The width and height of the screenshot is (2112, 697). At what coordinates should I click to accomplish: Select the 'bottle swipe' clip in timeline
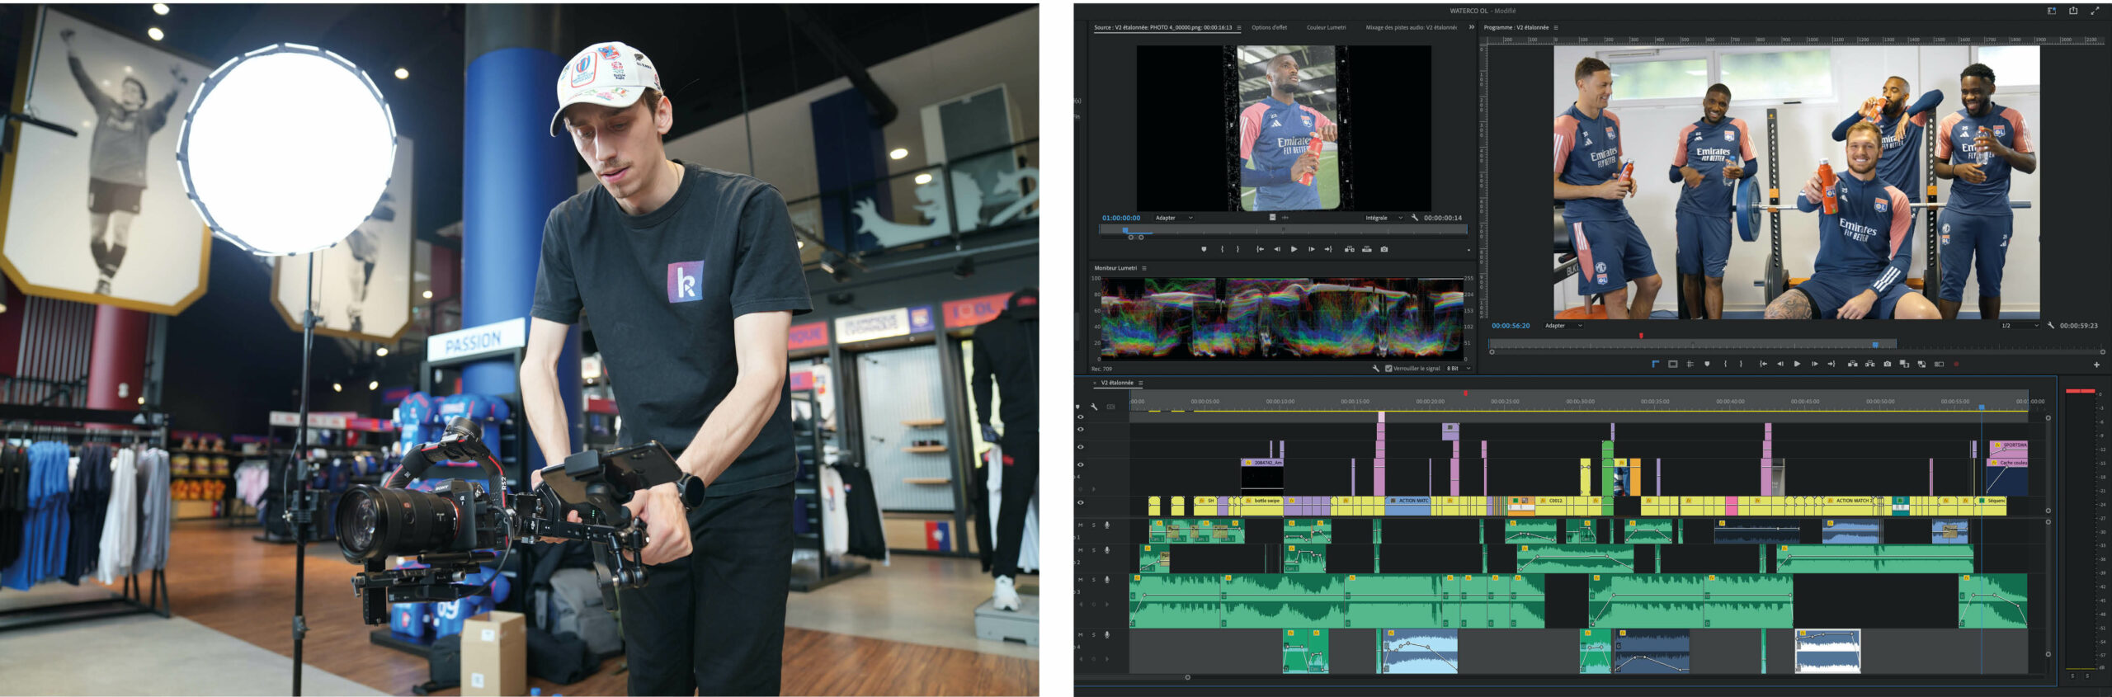(x=1266, y=501)
